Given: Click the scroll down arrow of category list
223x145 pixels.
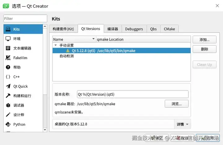Looking at the screenshot, I should 45,130.
